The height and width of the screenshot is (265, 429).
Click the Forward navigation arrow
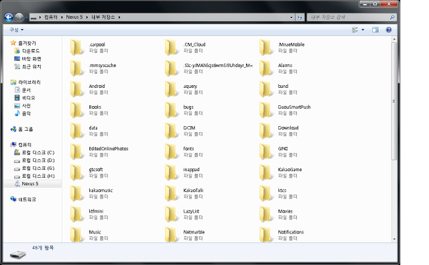coord(19,17)
